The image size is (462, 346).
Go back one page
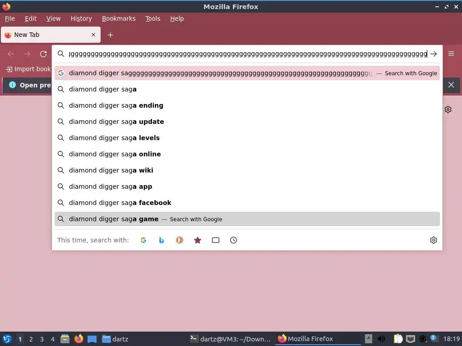[11, 54]
